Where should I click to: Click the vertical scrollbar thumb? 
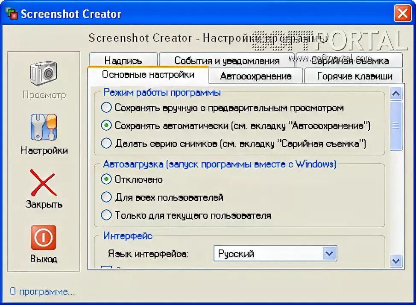coord(396,126)
